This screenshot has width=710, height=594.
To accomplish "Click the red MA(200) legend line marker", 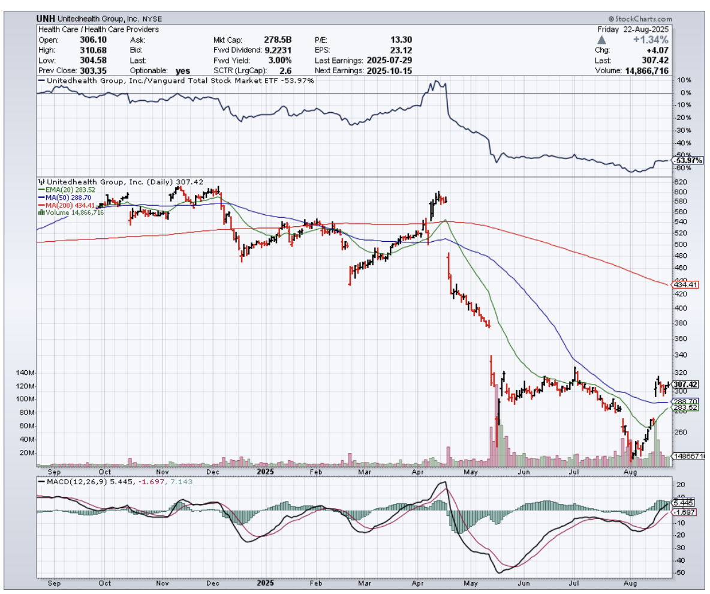I will pyautogui.click(x=41, y=205).
